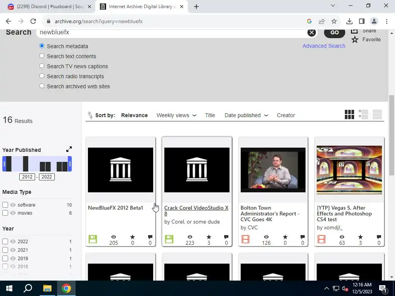The image size is (395, 296).
Task: Open File Explorer from taskbar
Action: point(47,288)
